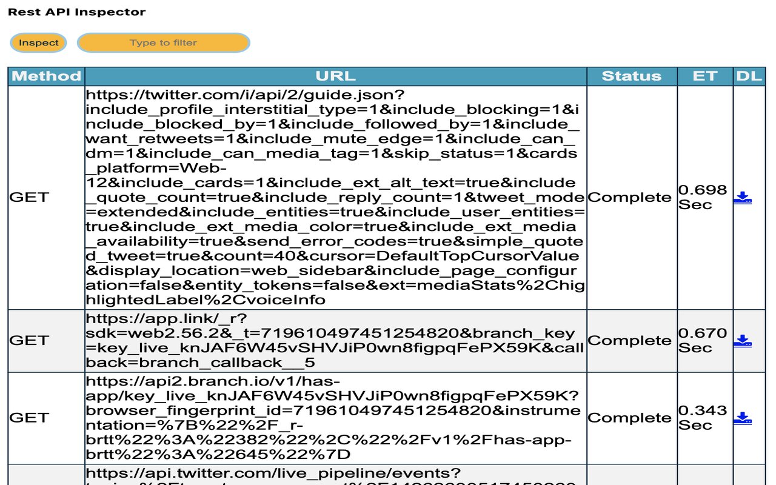Click the URL column header
The width and height of the screenshot is (776, 485).
coord(336,76)
